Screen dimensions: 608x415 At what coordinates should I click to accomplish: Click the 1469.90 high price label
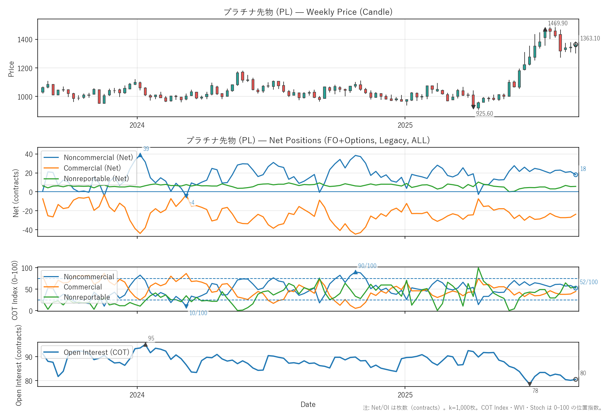coord(558,23)
